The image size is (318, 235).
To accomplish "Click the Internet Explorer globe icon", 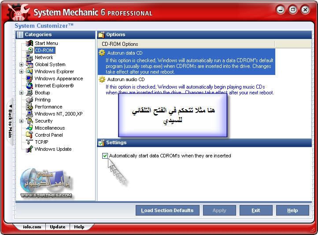I will point(30,86).
